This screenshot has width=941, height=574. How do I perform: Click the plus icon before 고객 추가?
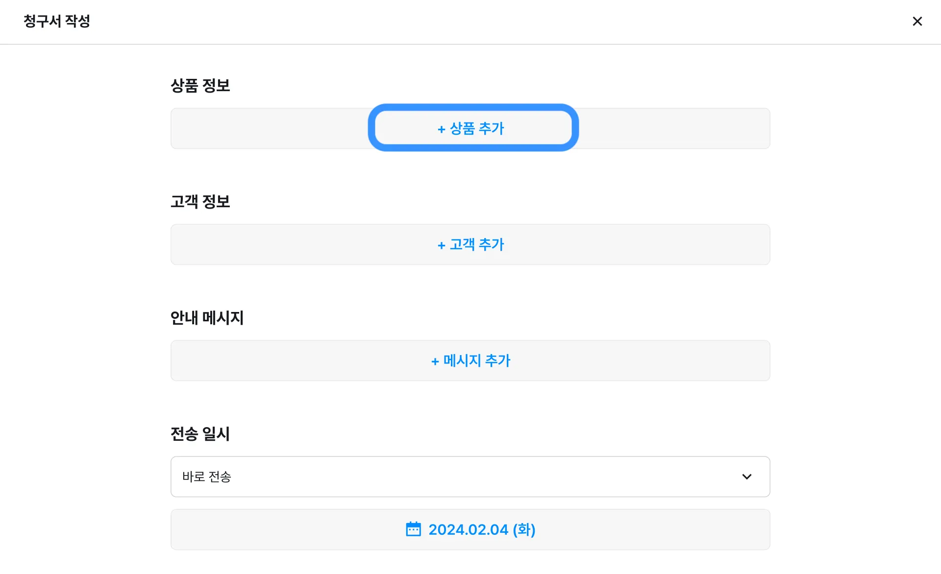point(441,245)
